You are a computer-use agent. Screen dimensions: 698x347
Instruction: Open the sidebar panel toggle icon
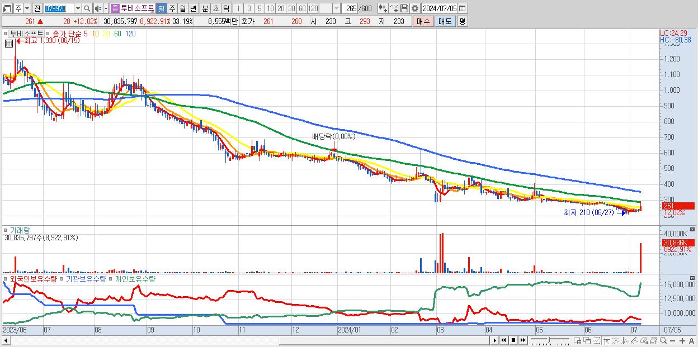pyautogui.click(x=7, y=8)
